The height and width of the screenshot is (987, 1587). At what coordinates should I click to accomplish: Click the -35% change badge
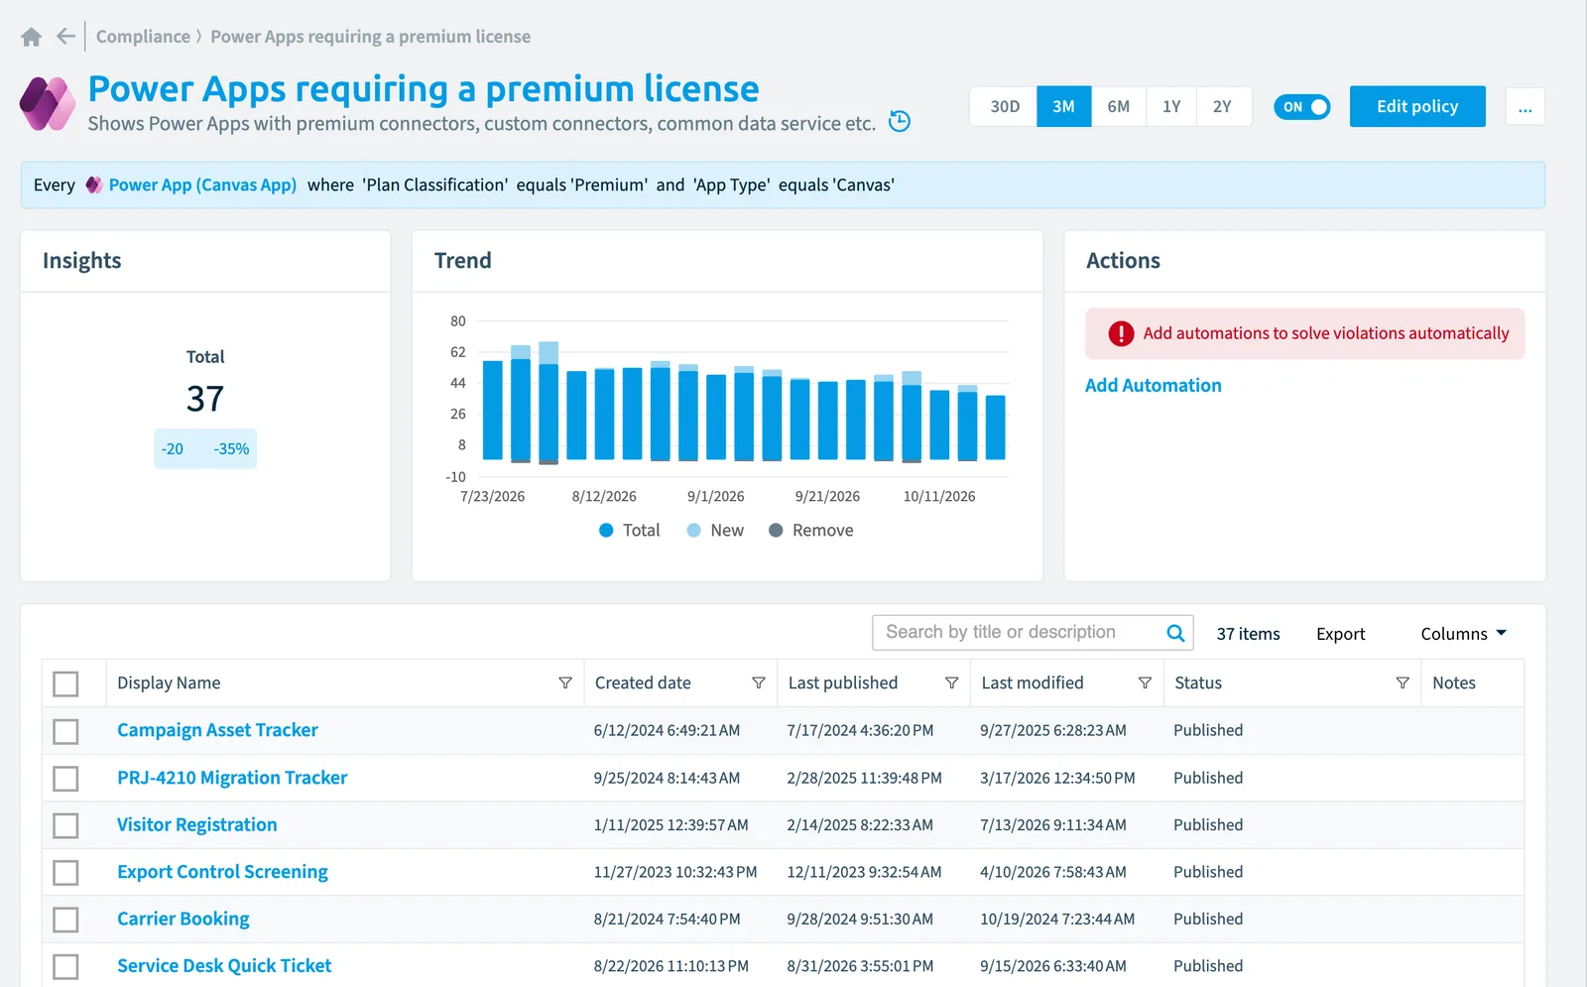[x=231, y=449]
